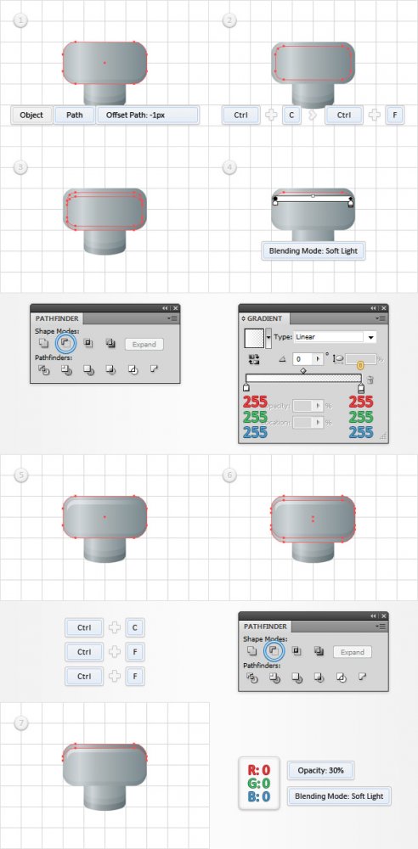Click Minus Back in step 6 Pathfinder panel
This screenshot has width=418, height=849.
363,677
